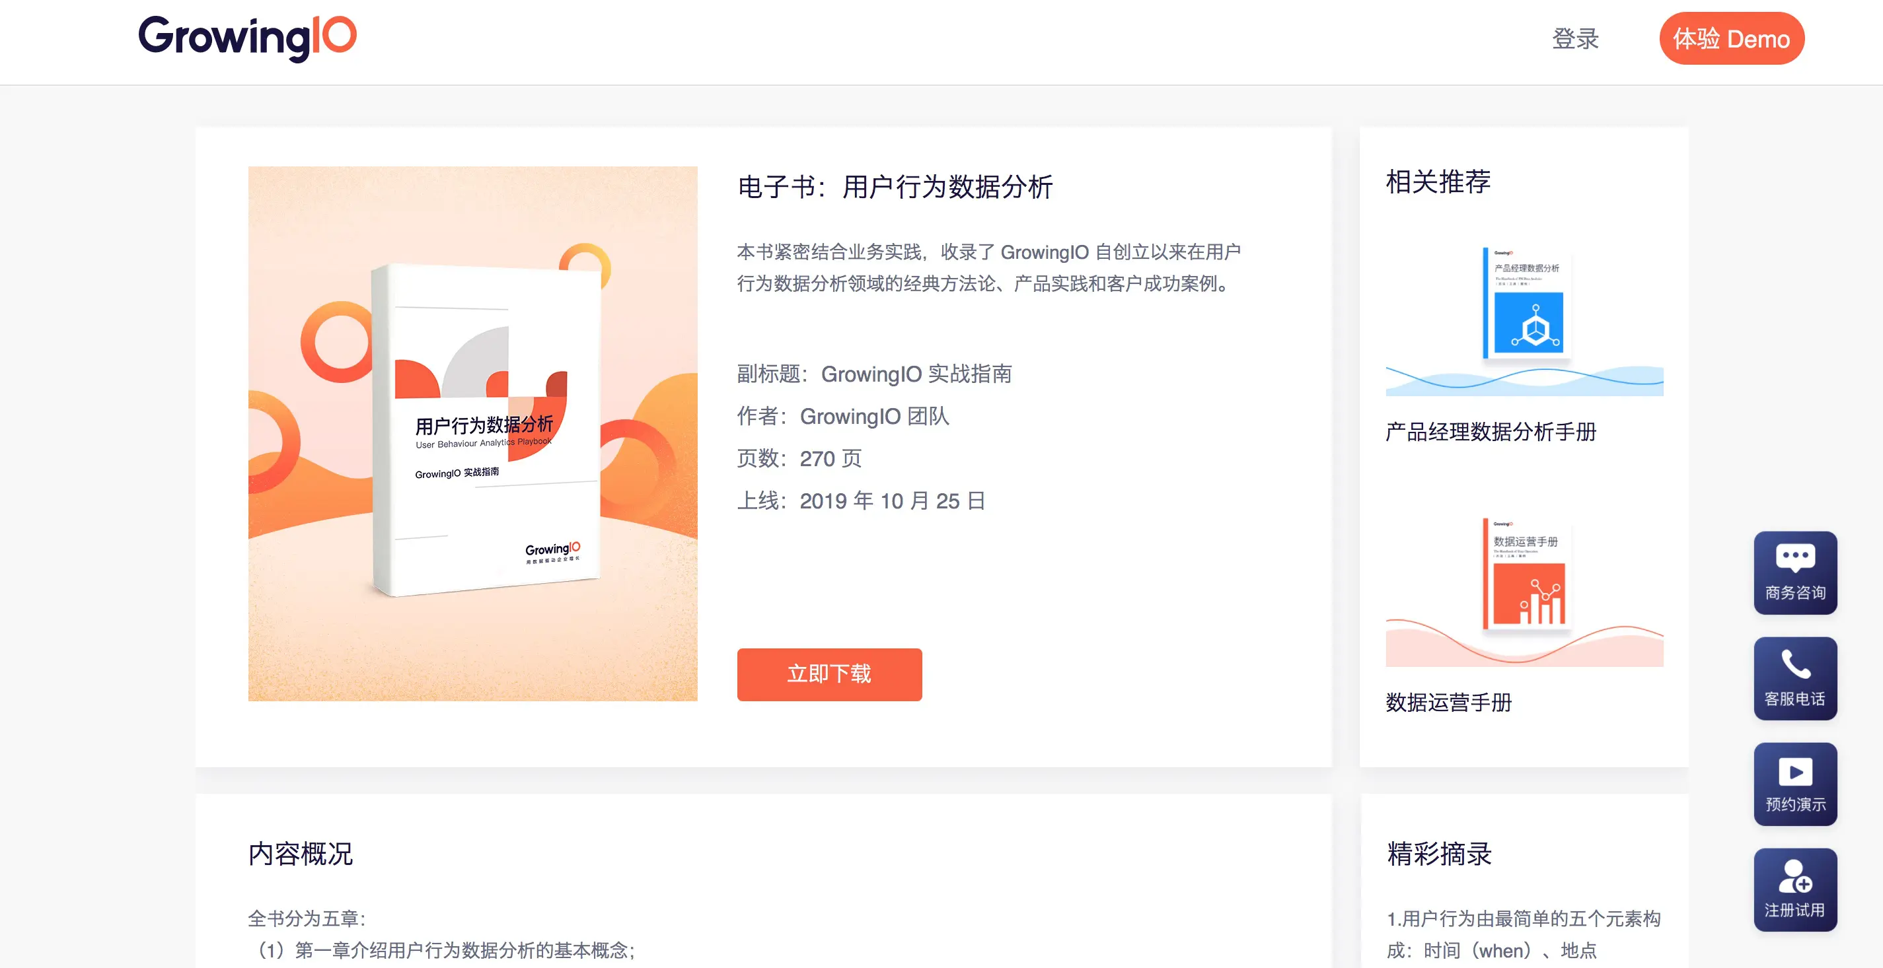Click the 相关推荐 heading
This screenshot has height=968, width=1883.
[1438, 181]
